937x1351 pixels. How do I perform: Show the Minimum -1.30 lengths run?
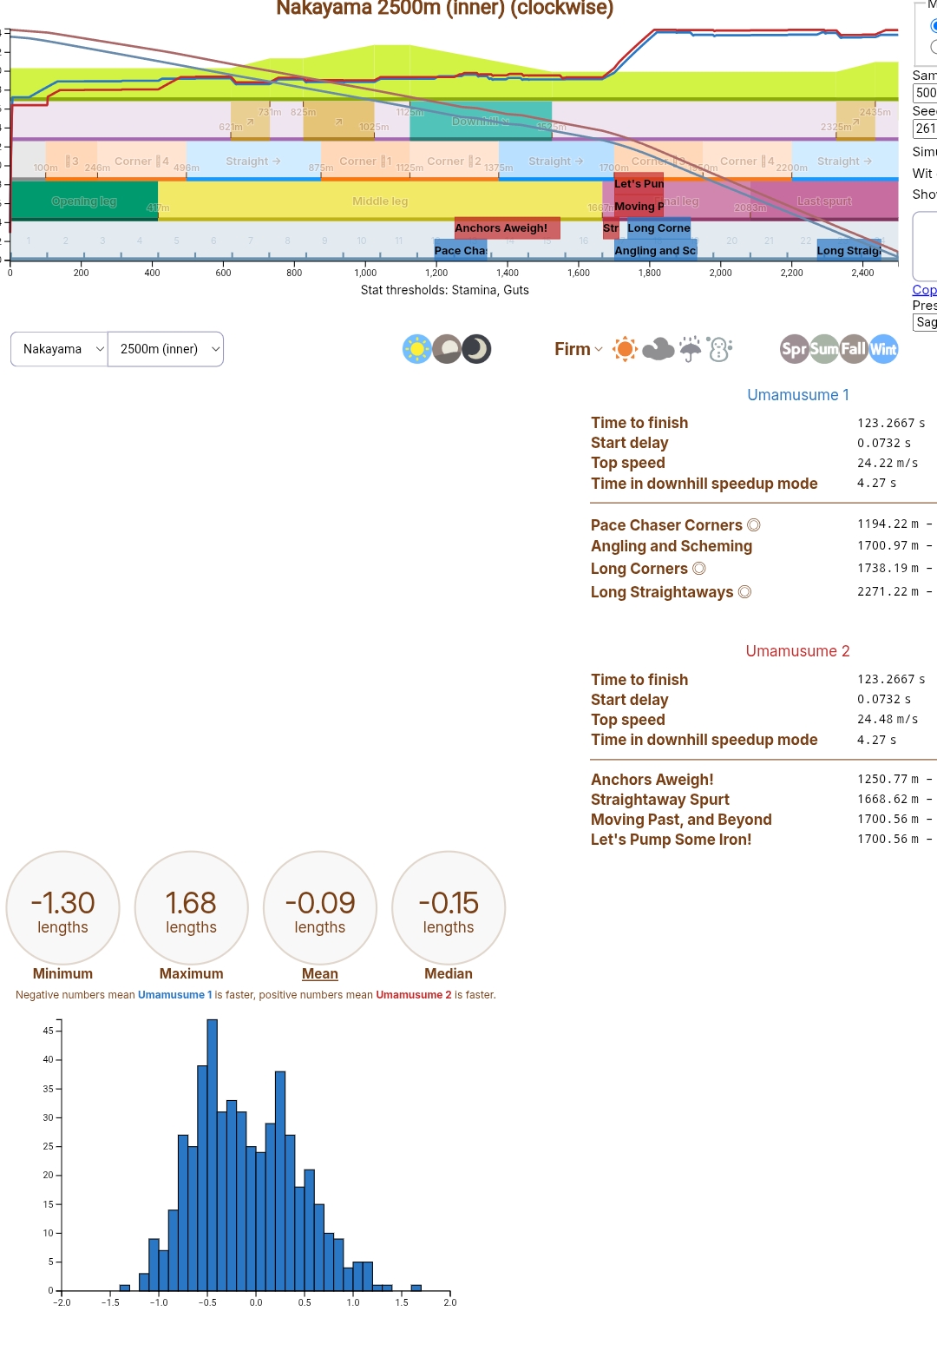(x=62, y=907)
